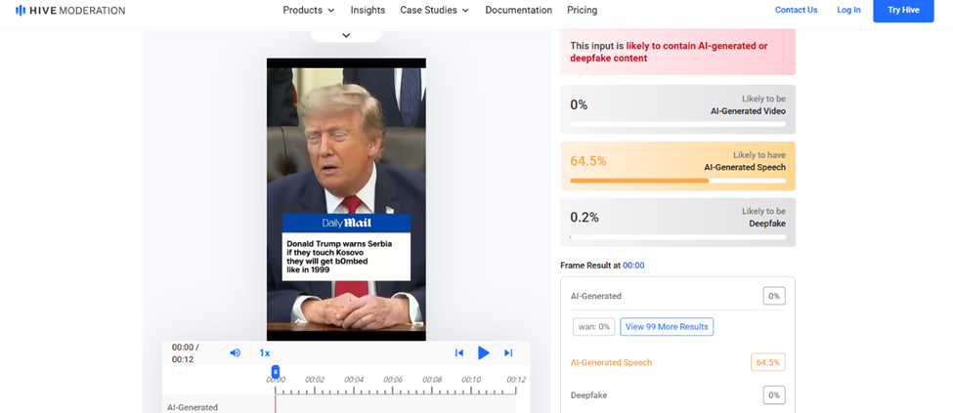Change the 1x playback speed
Viewport: 953px width, 413px height.
pyautogui.click(x=264, y=352)
